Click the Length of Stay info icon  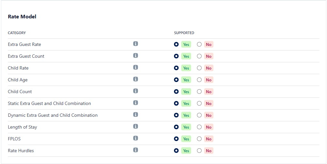click(136, 127)
